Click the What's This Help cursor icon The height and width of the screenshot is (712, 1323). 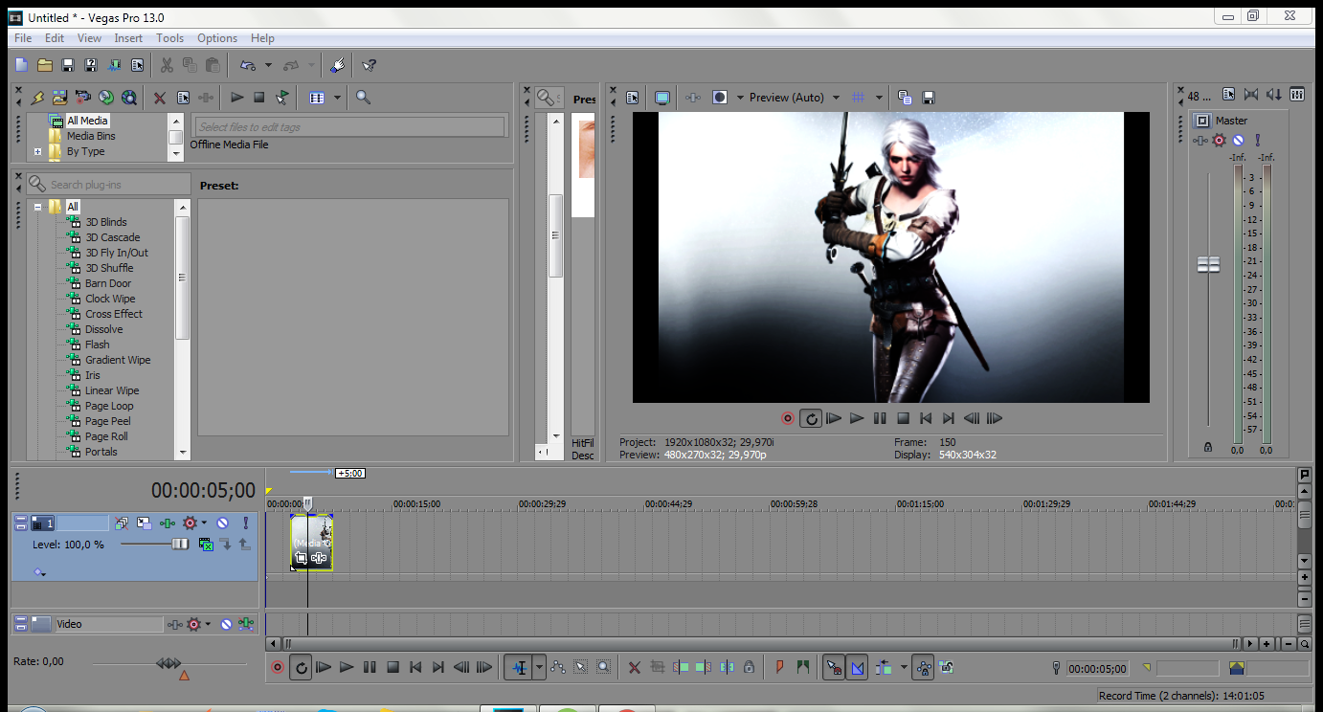pyautogui.click(x=369, y=65)
